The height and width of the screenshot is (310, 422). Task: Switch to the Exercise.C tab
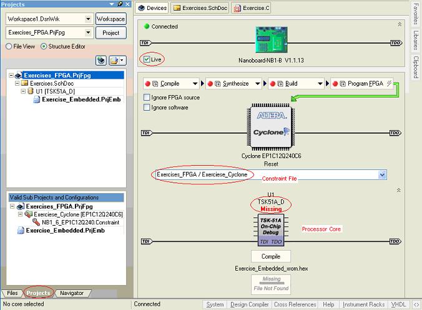click(252, 8)
